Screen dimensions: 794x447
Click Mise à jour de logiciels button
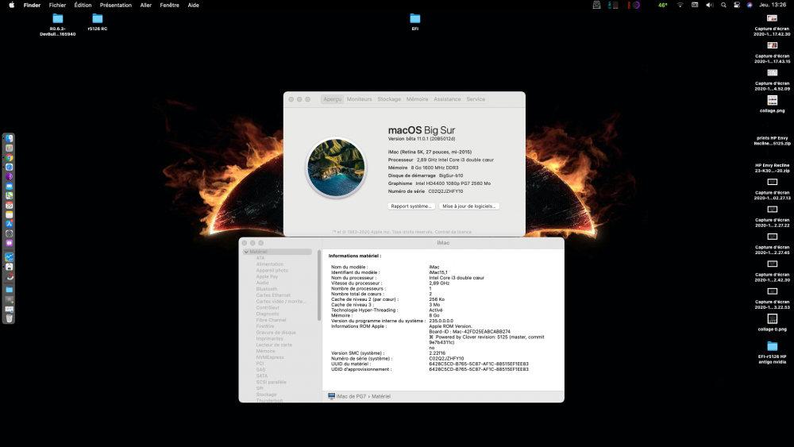point(469,206)
